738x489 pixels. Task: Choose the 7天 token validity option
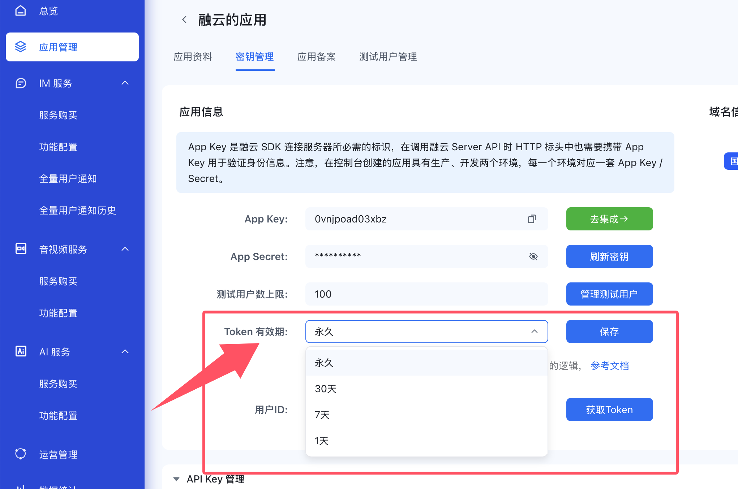(x=322, y=415)
